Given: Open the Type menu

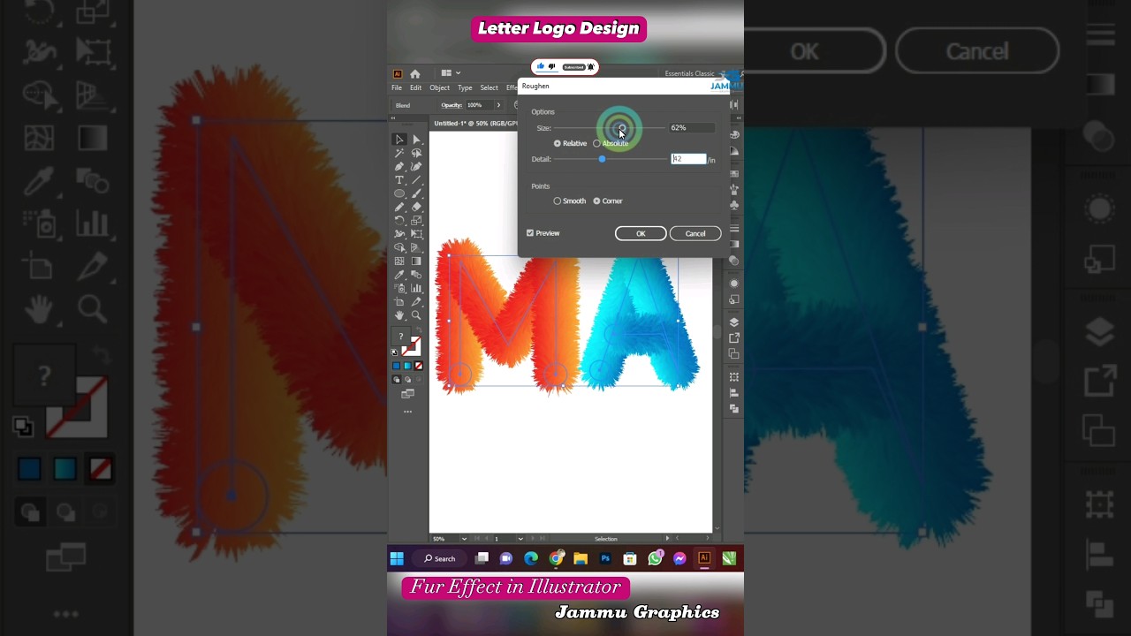Looking at the screenshot, I should tap(465, 87).
